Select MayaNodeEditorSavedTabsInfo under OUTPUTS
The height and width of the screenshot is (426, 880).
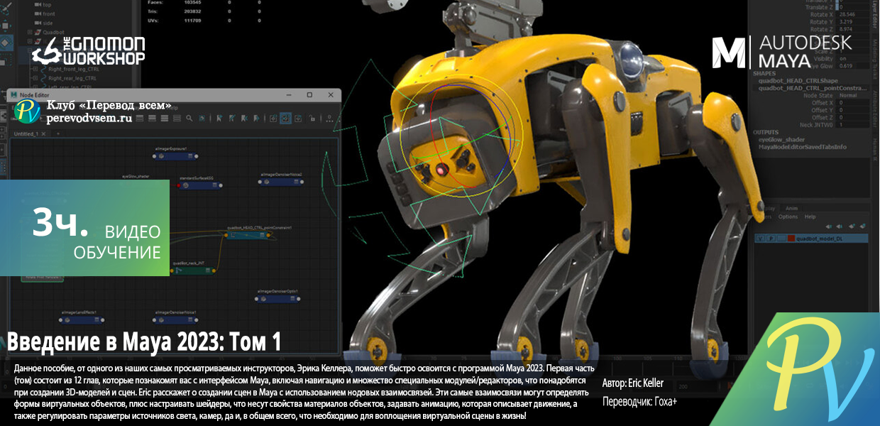coord(802,147)
